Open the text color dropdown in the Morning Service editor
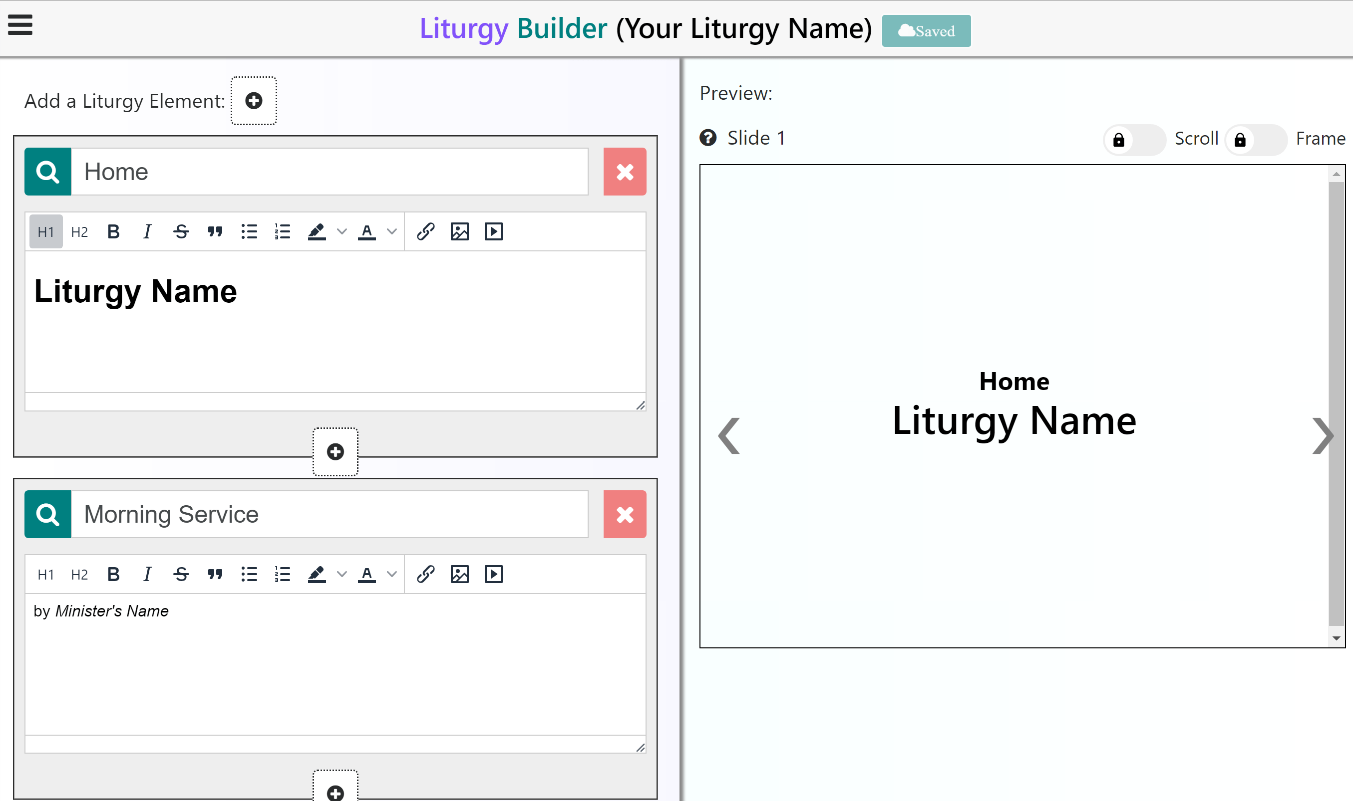The image size is (1353, 801). [x=392, y=574]
